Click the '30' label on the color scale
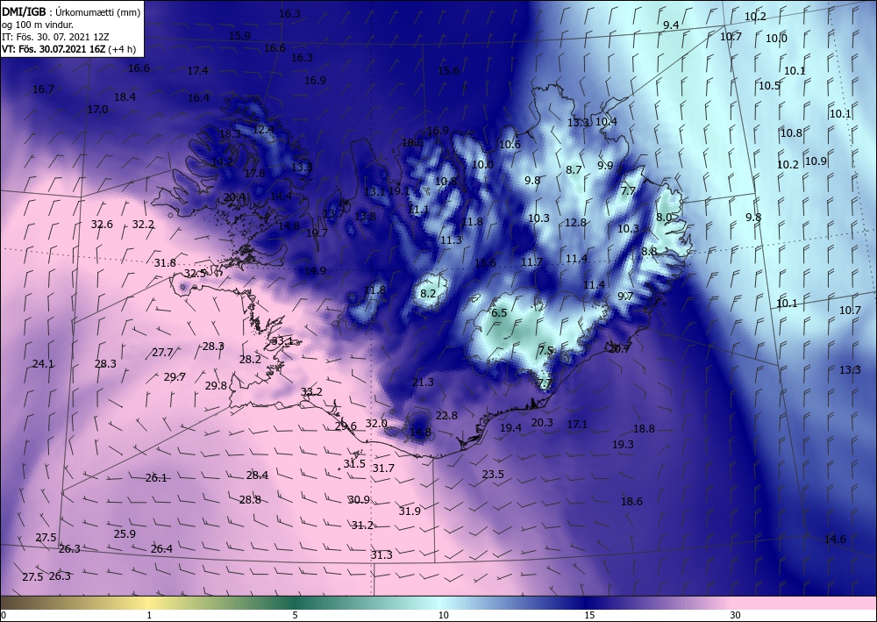This screenshot has height=622, width=877. tap(735, 615)
